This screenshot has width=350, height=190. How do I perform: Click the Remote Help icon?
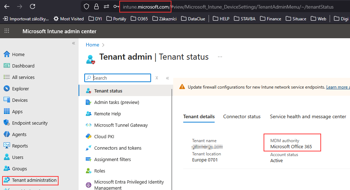tap(89, 114)
